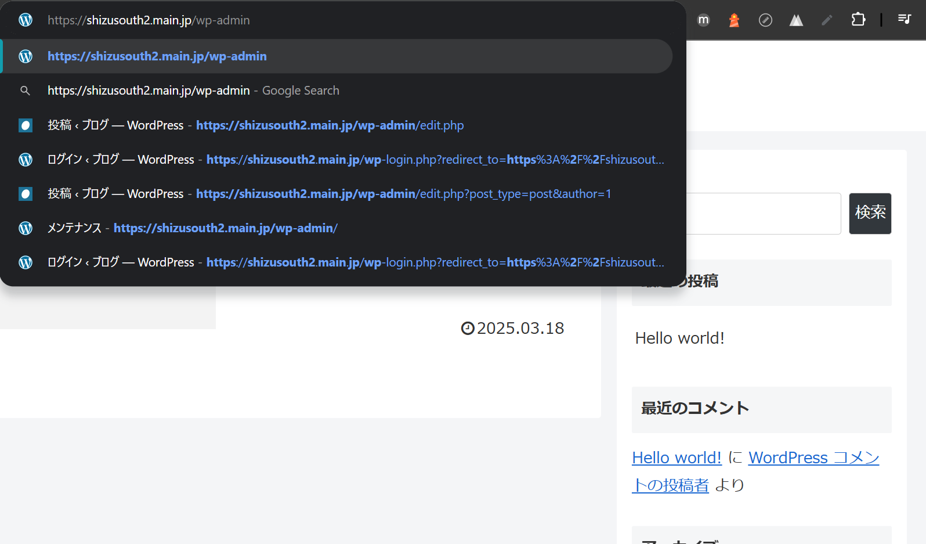Select the last ログイン suggestion in the list

pyautogui.click(x=355, y=262)
